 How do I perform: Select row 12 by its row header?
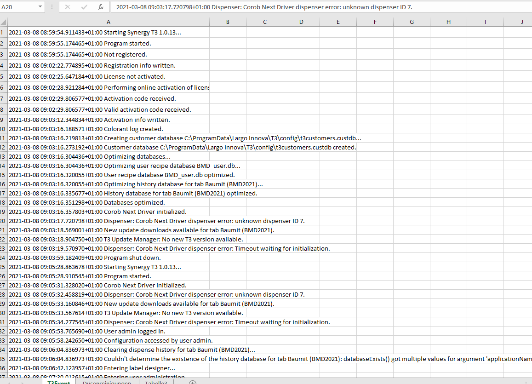3,147
